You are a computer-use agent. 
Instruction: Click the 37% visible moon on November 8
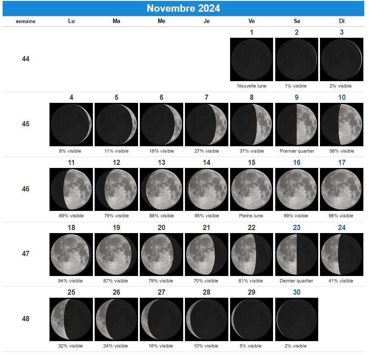251,125
